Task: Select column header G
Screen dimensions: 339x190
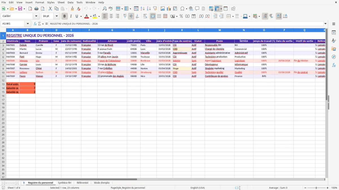Action: 112,30
